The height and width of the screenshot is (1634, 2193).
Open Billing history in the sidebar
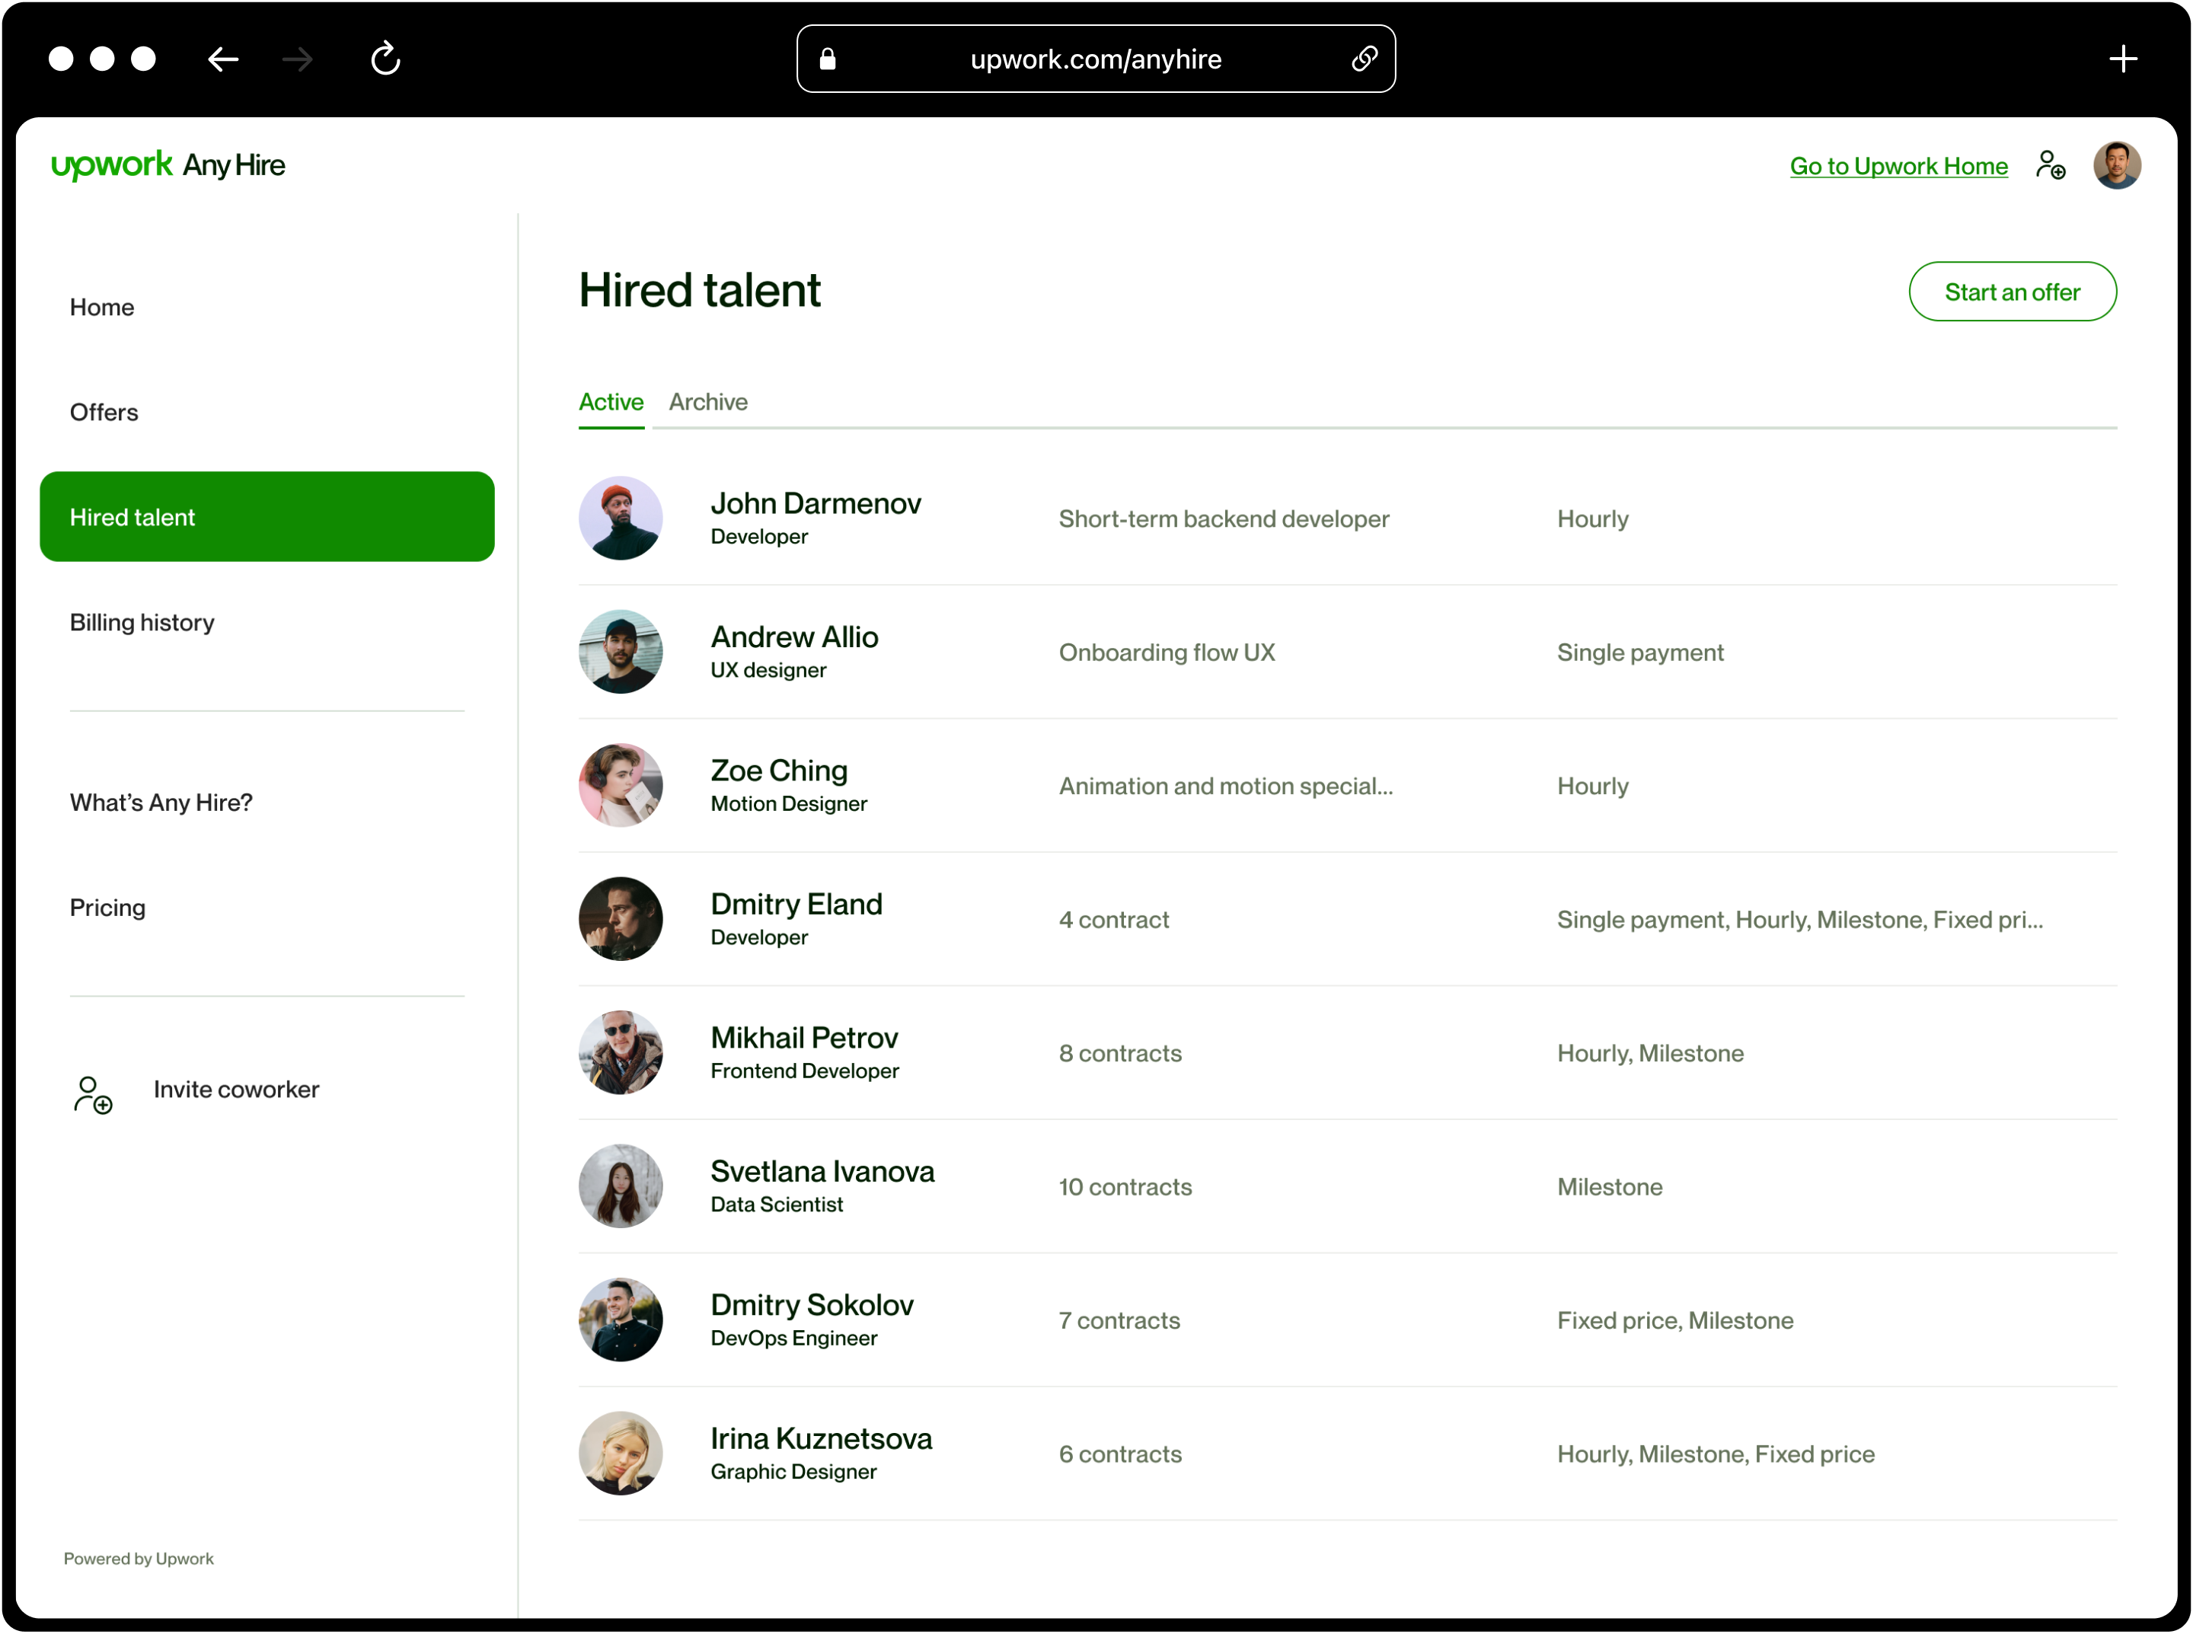tap(142, 622)
